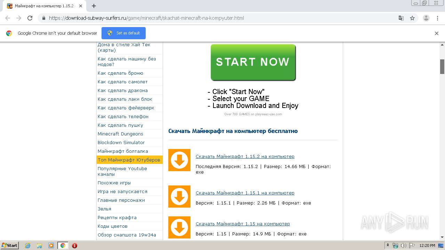
Task: Go back to the previous page
Action: point(8,18)
